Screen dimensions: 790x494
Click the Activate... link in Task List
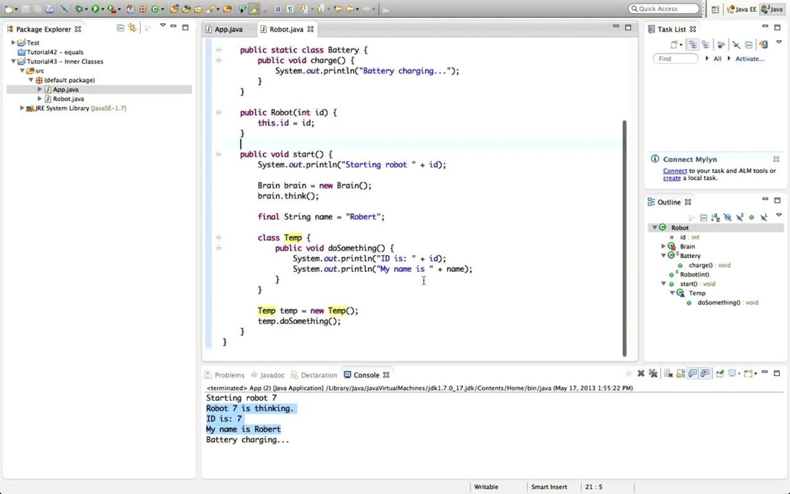pos(749,59)
